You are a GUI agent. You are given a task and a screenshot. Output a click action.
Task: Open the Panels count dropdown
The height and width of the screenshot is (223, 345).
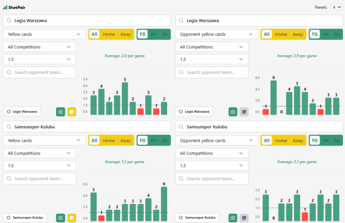coord(337,7)
